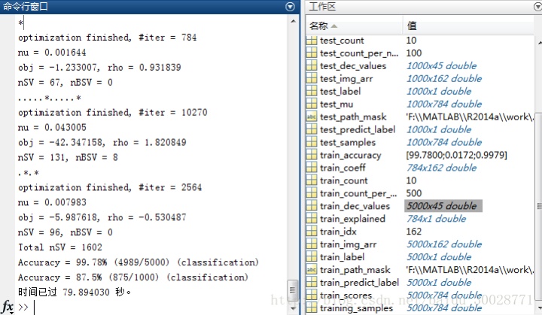This screenshot has width=542, height=315.
Task: Select the test_img_arr variable name
Action: 346,79
